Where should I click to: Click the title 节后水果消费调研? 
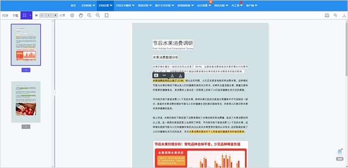[173, 43]
